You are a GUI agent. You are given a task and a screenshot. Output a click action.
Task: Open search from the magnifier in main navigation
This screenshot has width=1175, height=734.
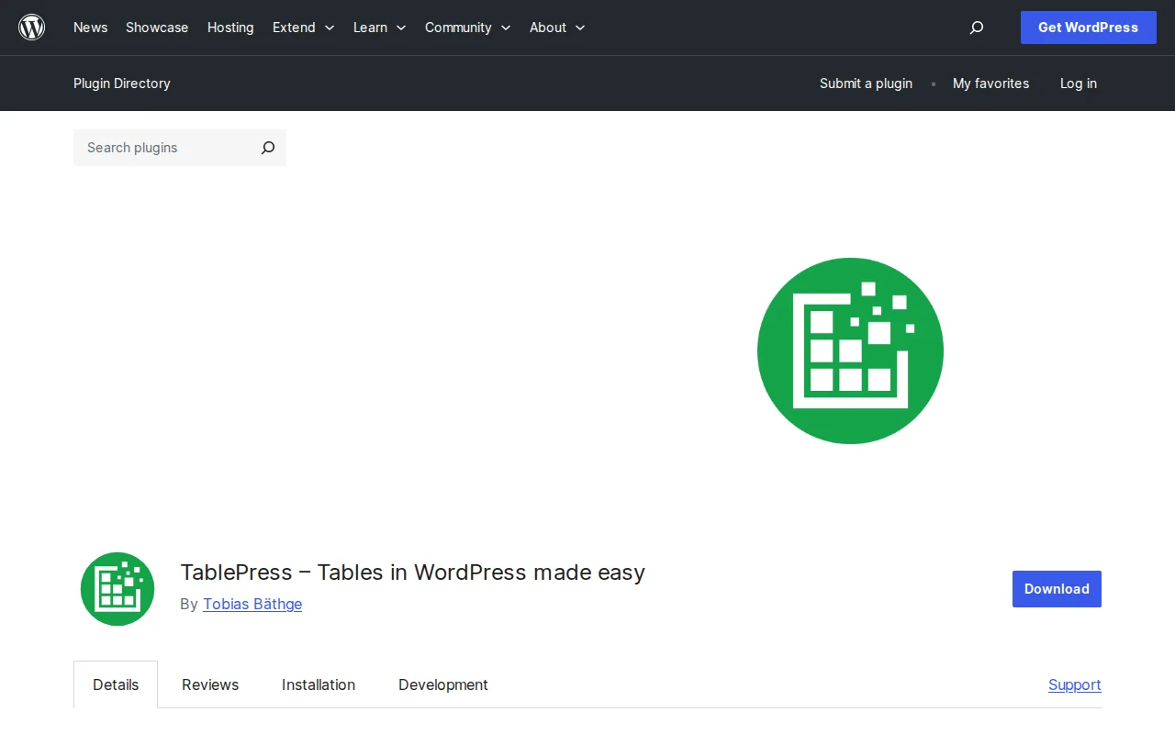click(x=976, y=28)
